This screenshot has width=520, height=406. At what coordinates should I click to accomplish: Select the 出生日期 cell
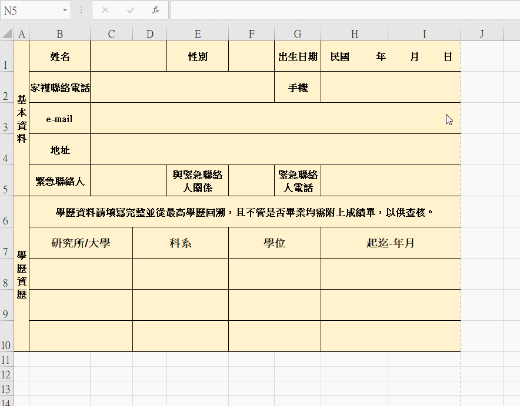(x=298, y=56)
